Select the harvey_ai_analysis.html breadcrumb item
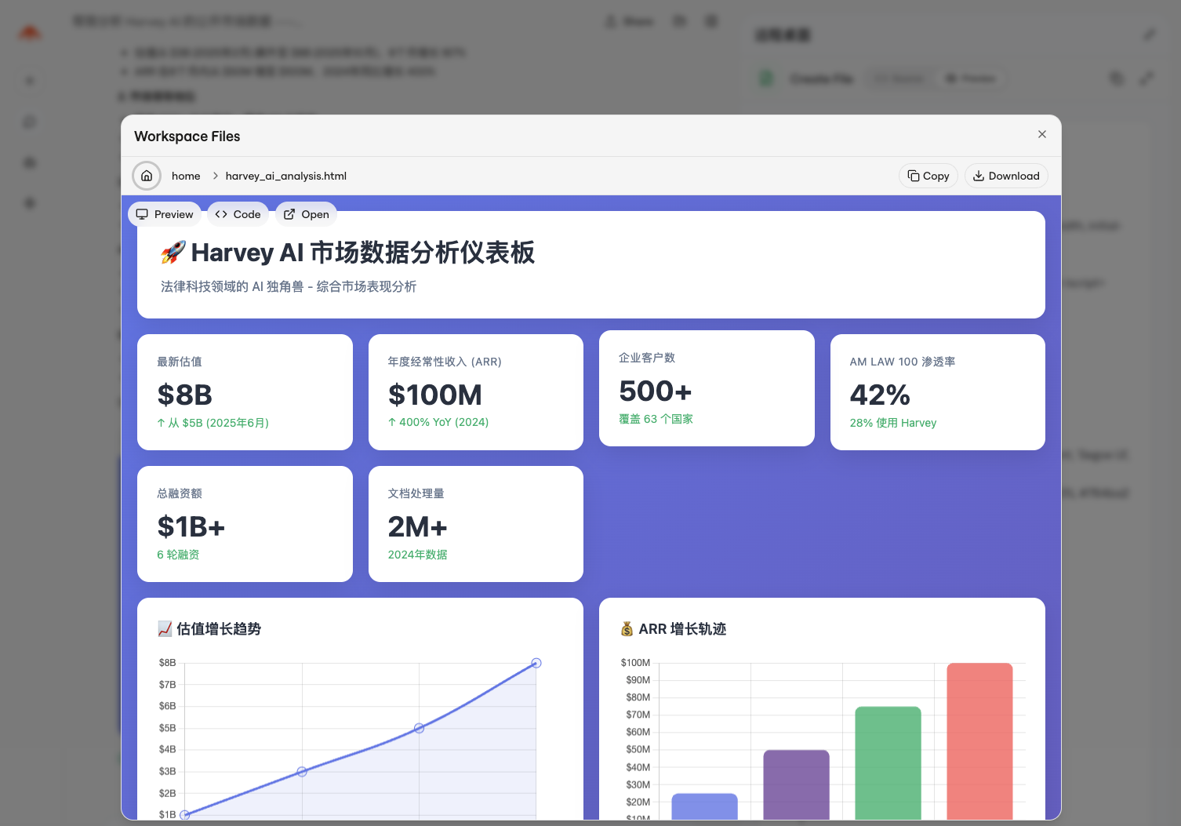Viewport: 1181px width, 826px height. (x=285, y=176)
